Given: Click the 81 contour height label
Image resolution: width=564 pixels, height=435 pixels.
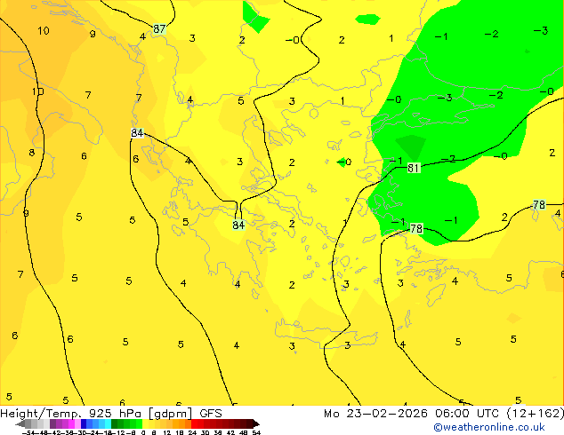Looking at the screenshot, I should click(x=414, y=168).
